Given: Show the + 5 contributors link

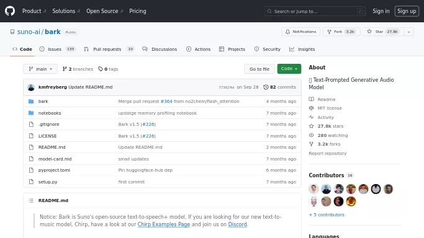Looking at the screenshot, I should click(x=327, y=215).
